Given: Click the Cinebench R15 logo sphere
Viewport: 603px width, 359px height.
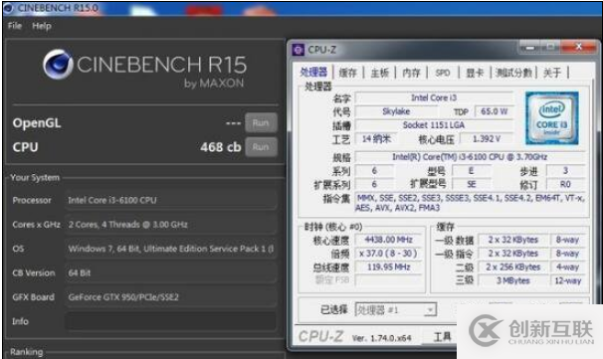Looking at the screenshot, I should (x=58, y=65).
